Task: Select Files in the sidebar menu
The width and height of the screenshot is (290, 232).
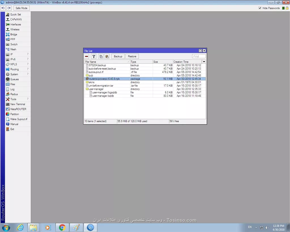Action: [18, 84]
